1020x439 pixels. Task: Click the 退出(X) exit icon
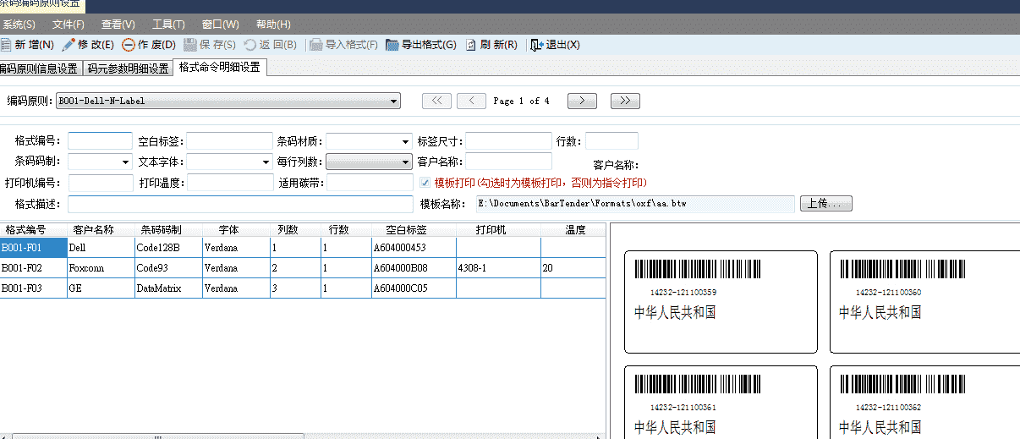point(536,45)
